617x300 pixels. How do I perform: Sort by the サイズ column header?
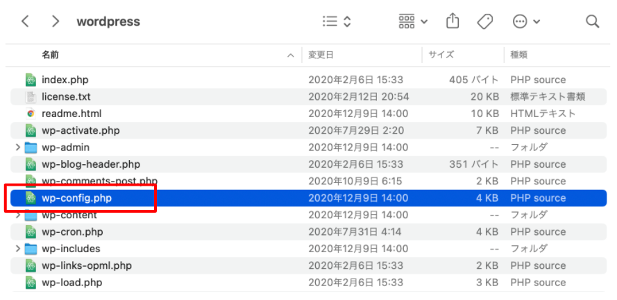click(441, 55)
